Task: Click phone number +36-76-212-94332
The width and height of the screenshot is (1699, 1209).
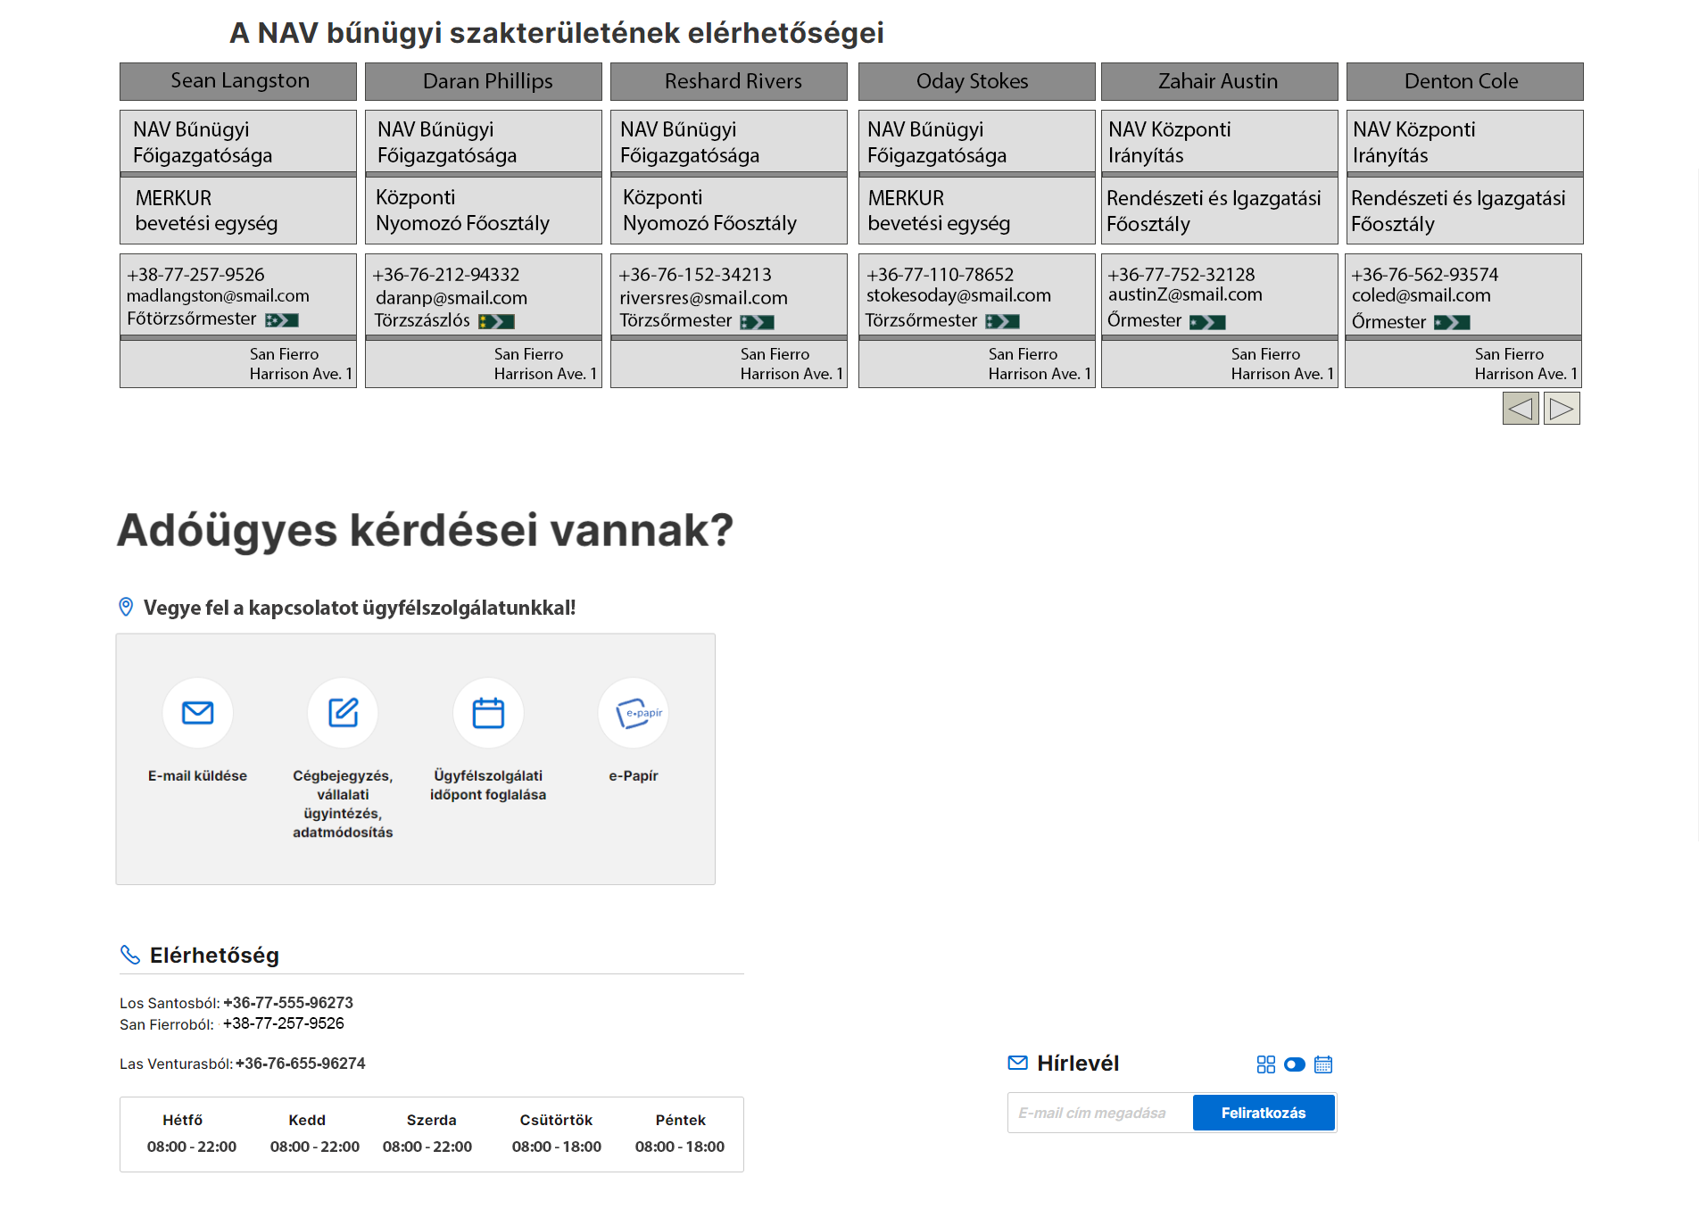Action: [x=446, y=275]
